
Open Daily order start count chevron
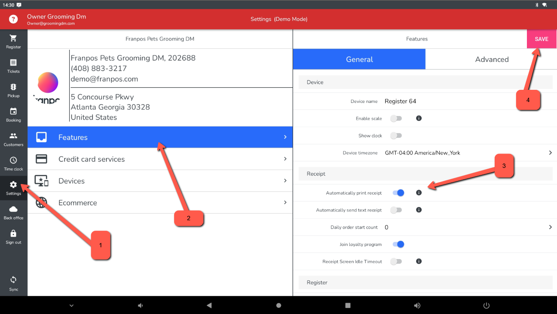click(x=550, y=227)
